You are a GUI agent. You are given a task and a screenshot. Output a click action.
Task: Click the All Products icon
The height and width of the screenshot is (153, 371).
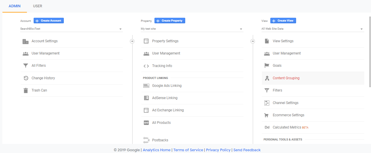click(x=146, y=123)
